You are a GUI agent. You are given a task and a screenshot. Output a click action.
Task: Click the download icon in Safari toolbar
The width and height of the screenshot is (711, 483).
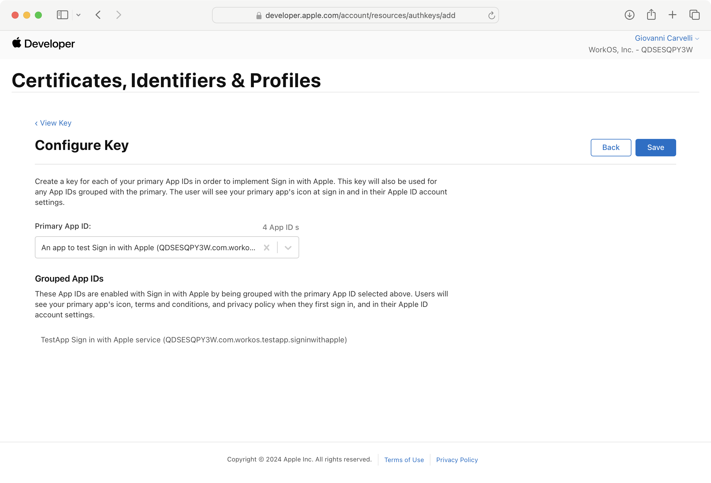(629, 15)
